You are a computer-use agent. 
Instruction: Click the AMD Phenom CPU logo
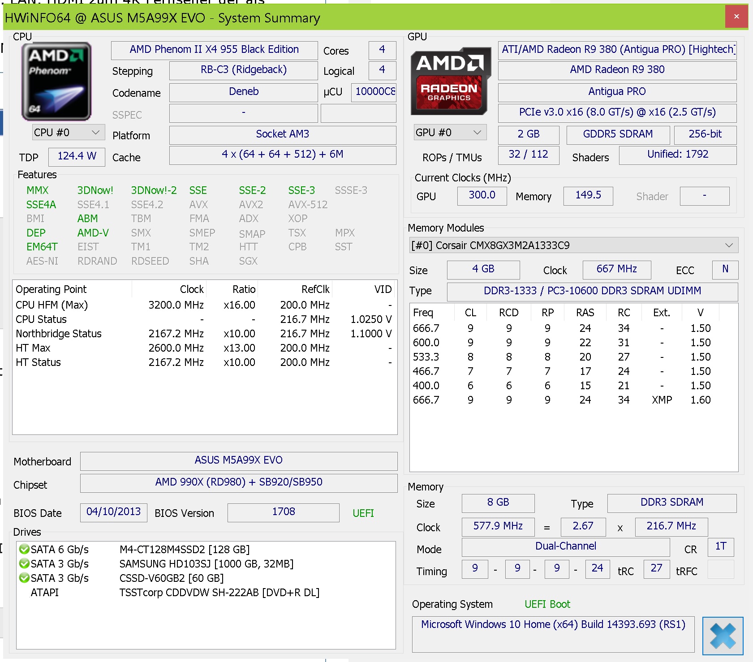(56, 81)
